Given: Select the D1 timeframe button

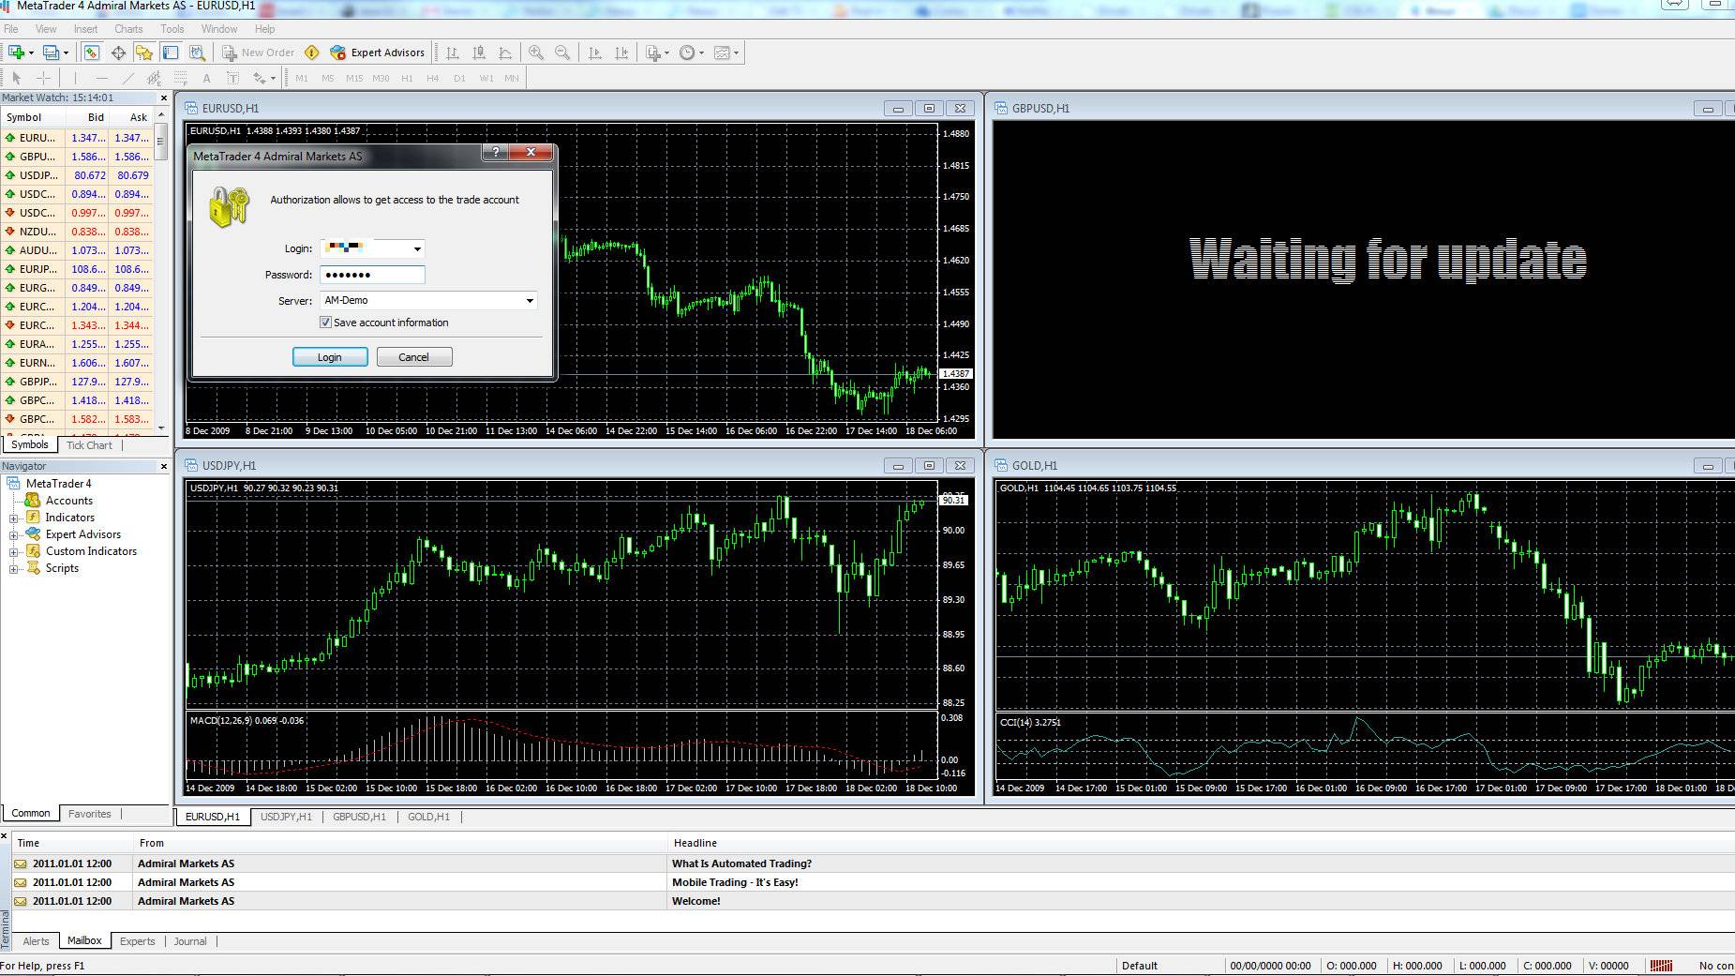Looking at the screenshot, I should pos(459,79).
